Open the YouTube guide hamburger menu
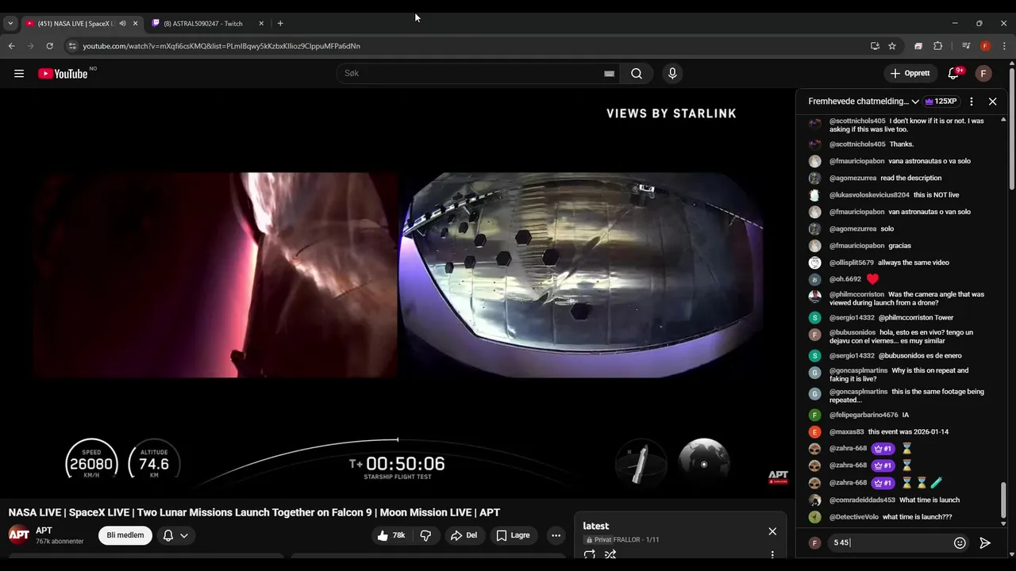This screenshot has width=1016, height=571. point(19,74)
